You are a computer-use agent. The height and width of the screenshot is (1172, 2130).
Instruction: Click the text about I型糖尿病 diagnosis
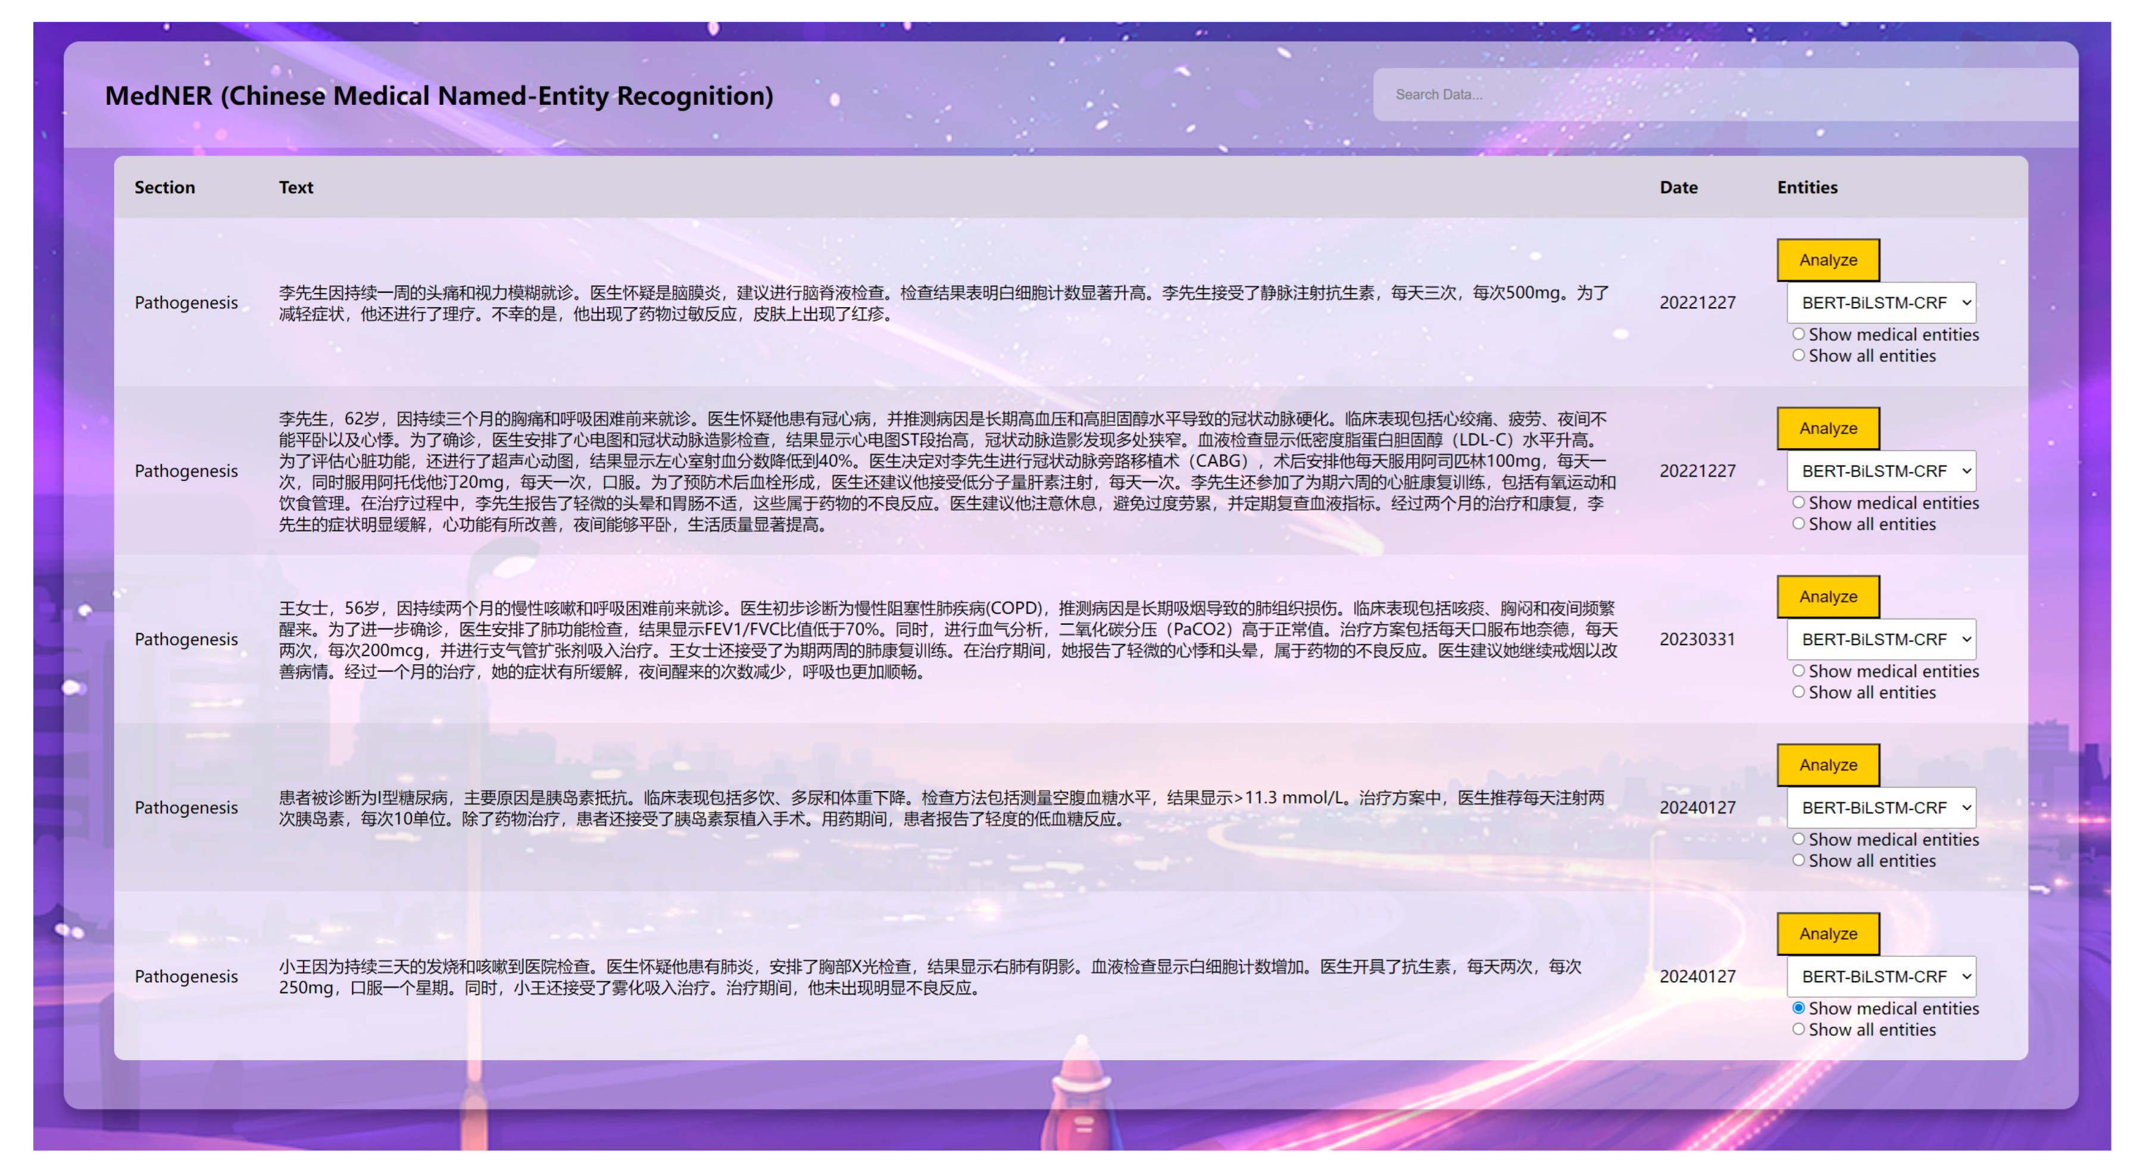tap(942, 808)
